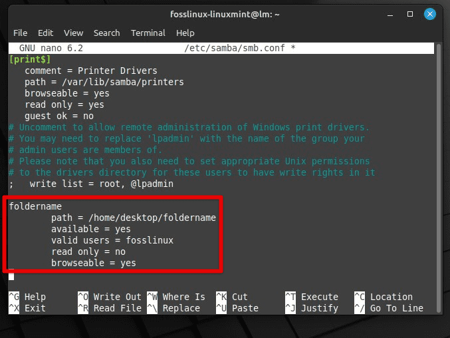The image size is (450, 338).
Task: Open the Edit menu
Action: pos(45,33)
